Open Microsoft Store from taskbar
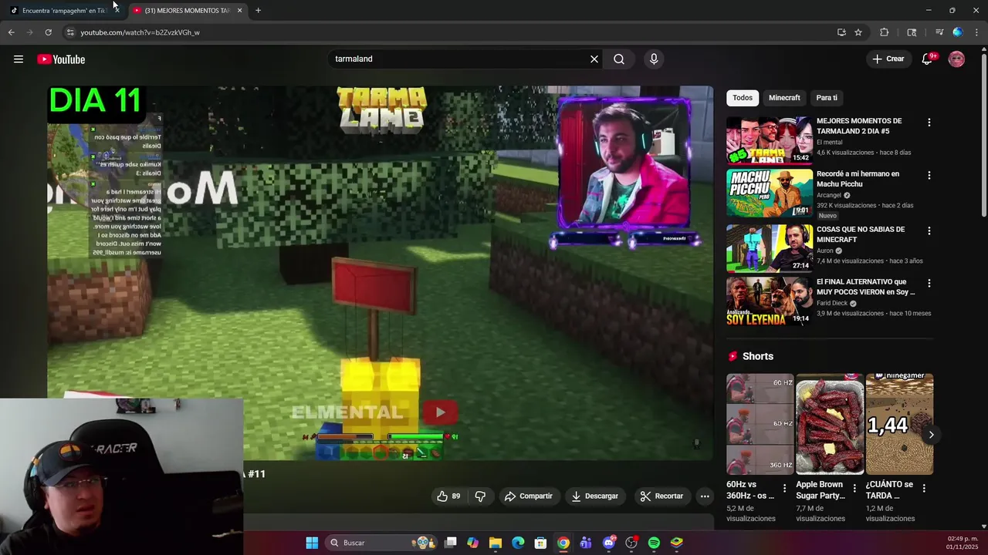This screenshot has height=555, width=988. (x=541, y=543)
